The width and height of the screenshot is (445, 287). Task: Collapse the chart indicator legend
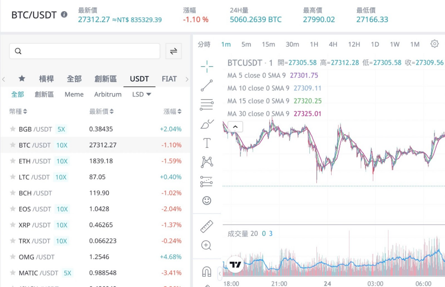[235, 127]
